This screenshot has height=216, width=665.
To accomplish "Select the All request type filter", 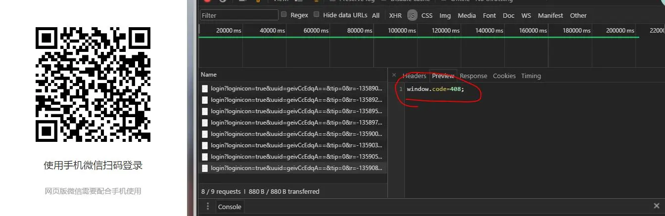I will pos(376,15).
